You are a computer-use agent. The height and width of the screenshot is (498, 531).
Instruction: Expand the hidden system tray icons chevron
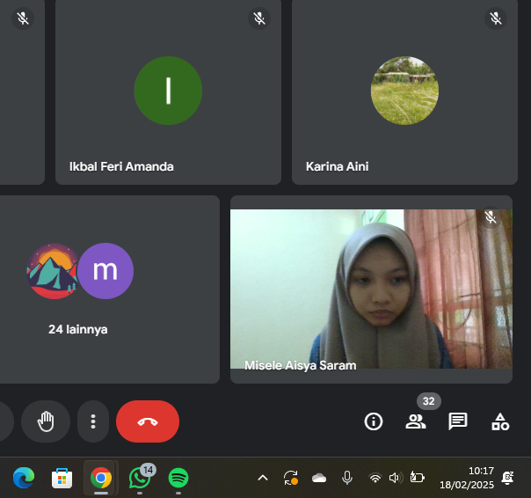262,478
